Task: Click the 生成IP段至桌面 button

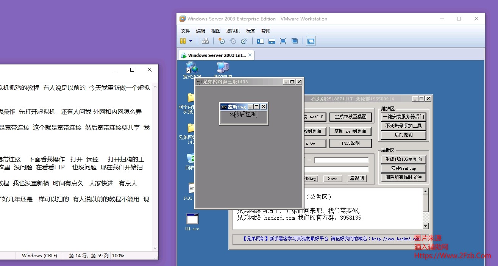Action: 350,117
